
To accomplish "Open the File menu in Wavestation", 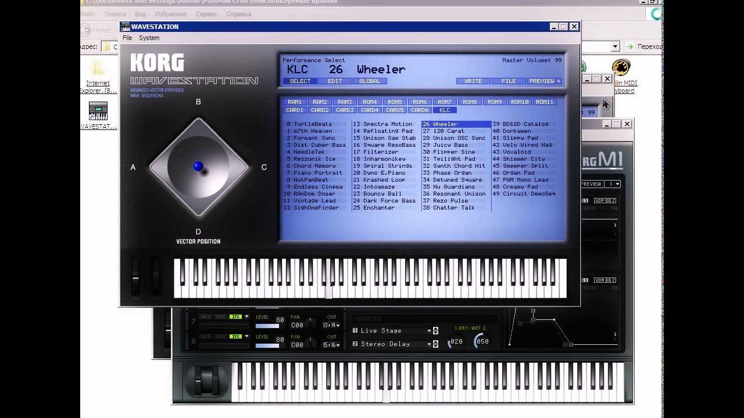I will tap(127, 38).
